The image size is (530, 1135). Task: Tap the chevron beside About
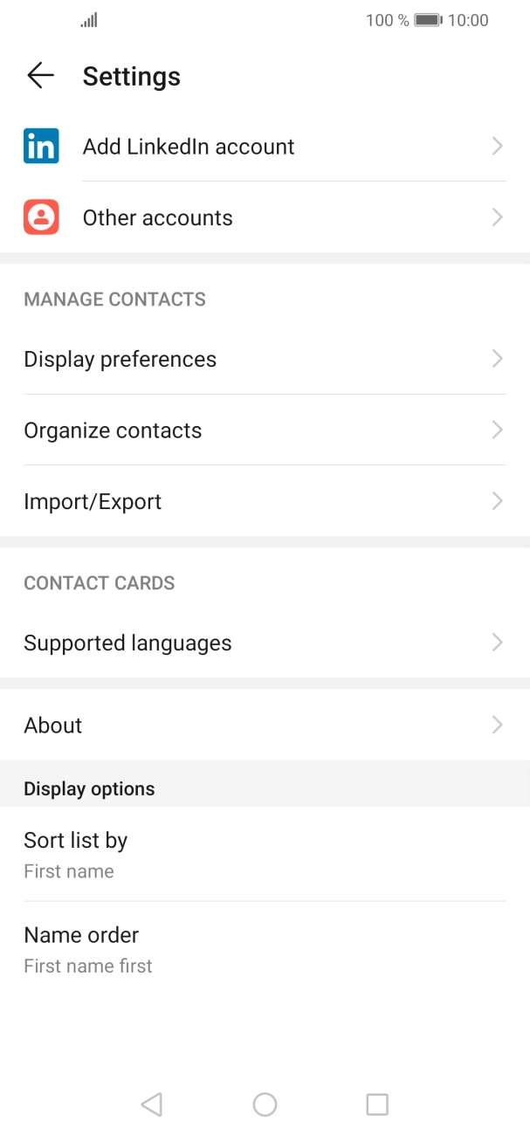pyautogui.click(x=497, y=725)
